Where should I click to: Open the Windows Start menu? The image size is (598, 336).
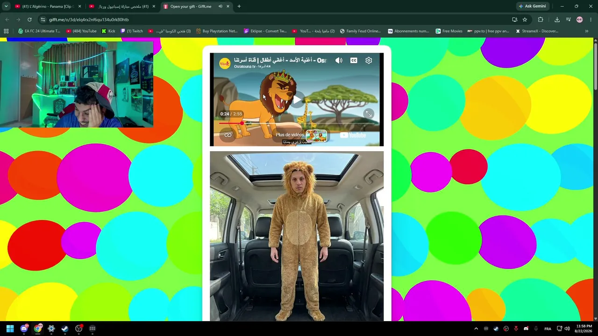(x=10, y=329)
